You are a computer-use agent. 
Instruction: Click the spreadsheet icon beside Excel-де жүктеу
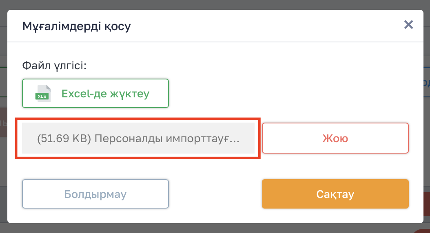[42, 93]
